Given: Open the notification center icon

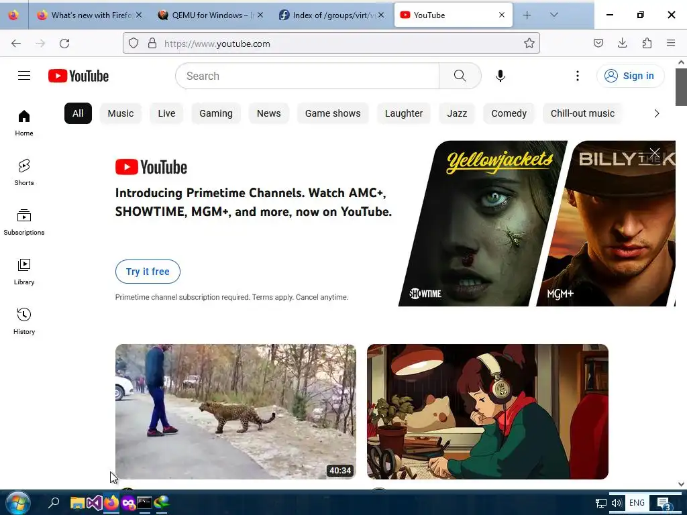Looking at the screenshot, I should click(664, 503).
